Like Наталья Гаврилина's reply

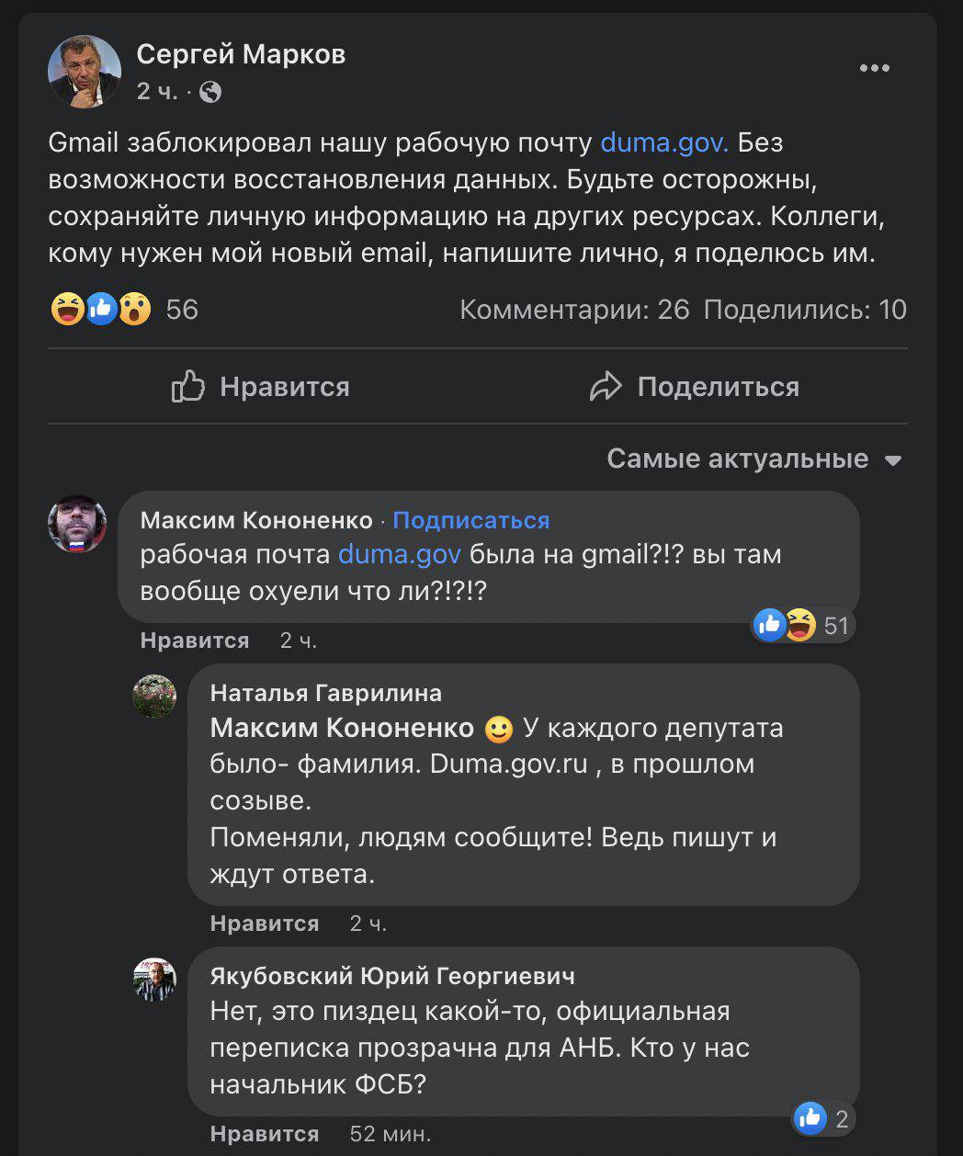[x=265, y=924]
